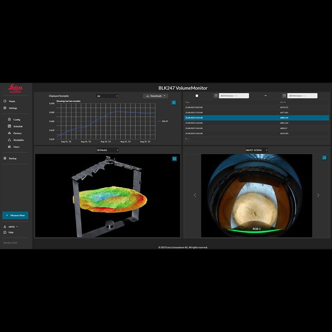This screenshot has height=332, width=332.
Task: Open the admin user menu
Action: 13,227
